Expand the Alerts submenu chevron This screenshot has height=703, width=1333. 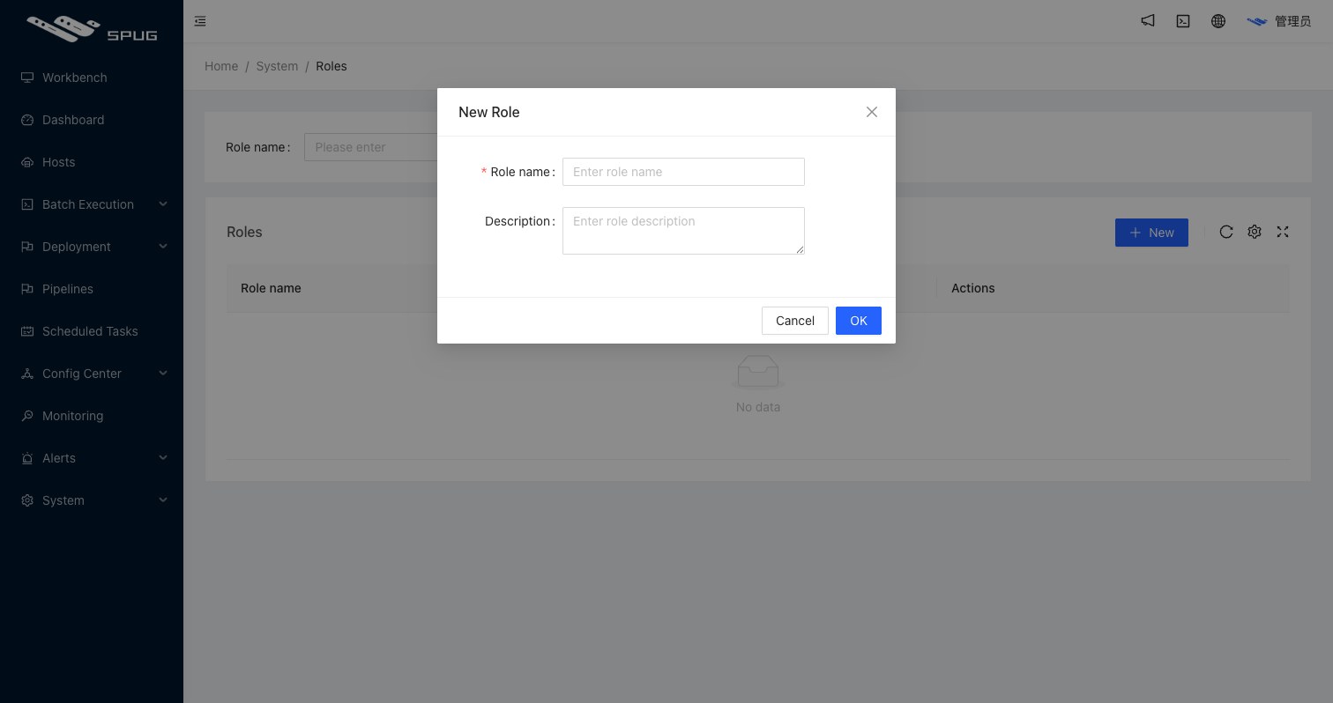click(163, 458)
